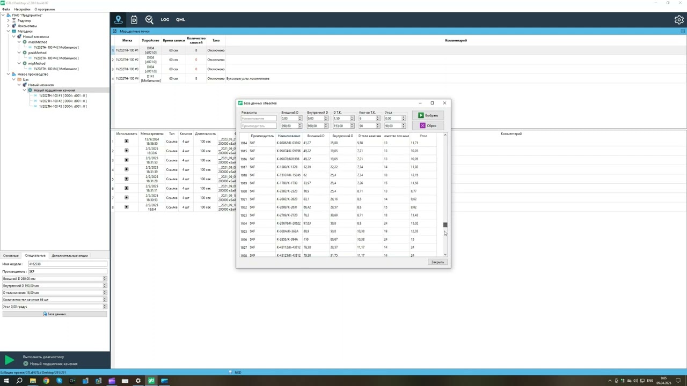Open Chrome from the taskbar

[46, 381]
